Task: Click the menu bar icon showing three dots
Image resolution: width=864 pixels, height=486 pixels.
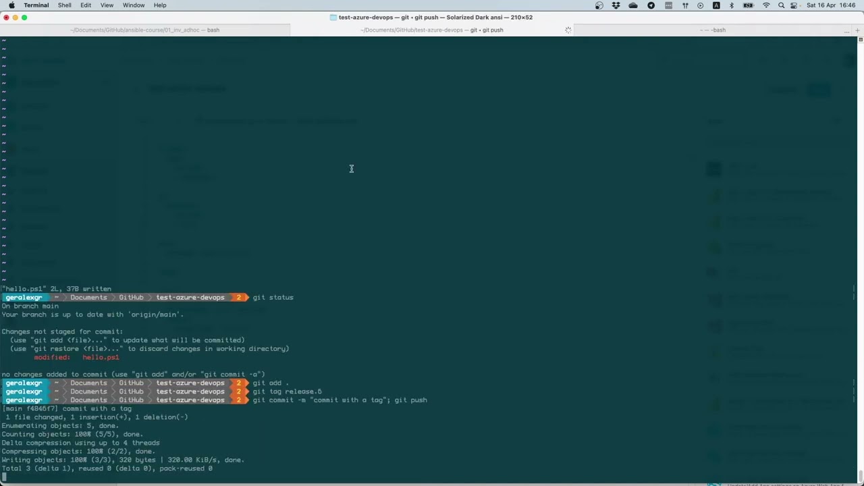Action: 668,5
